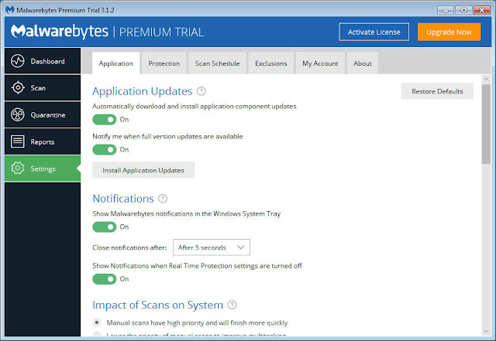Click the Dashboard pulse icon in the sidebar
This screenshot has height=341, width=496.
[17, 61]
